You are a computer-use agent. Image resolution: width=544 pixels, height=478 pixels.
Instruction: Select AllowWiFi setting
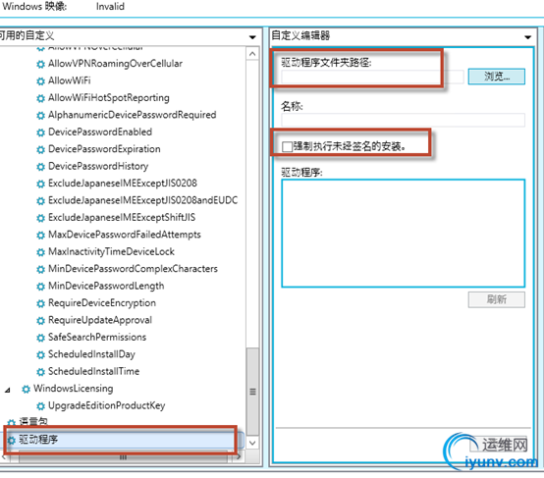[x=70, y=80]
